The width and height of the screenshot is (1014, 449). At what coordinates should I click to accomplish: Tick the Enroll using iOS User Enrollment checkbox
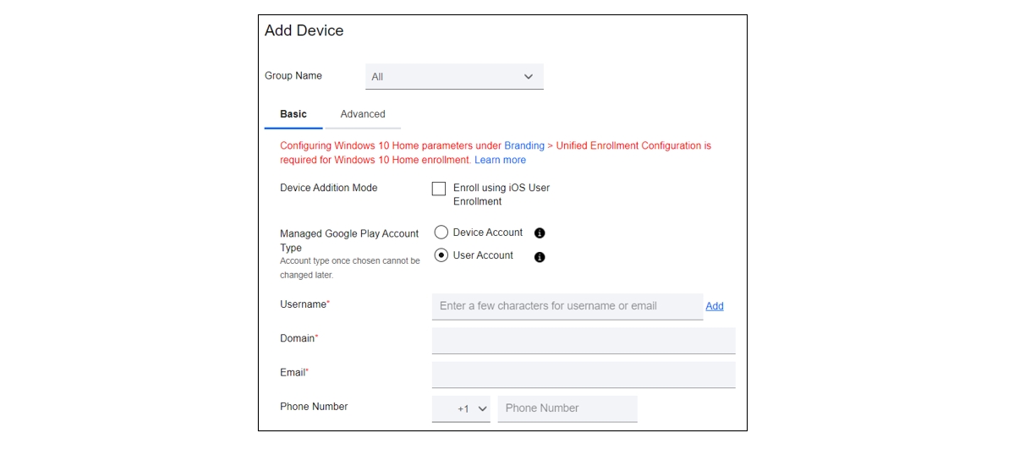tap(439, 189)
